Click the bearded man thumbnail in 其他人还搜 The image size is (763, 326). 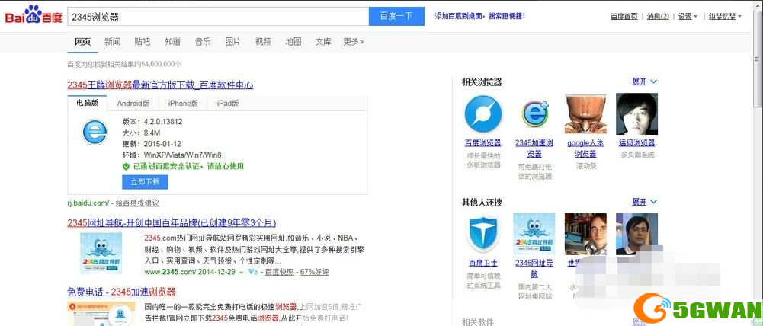tap(585, 234)
